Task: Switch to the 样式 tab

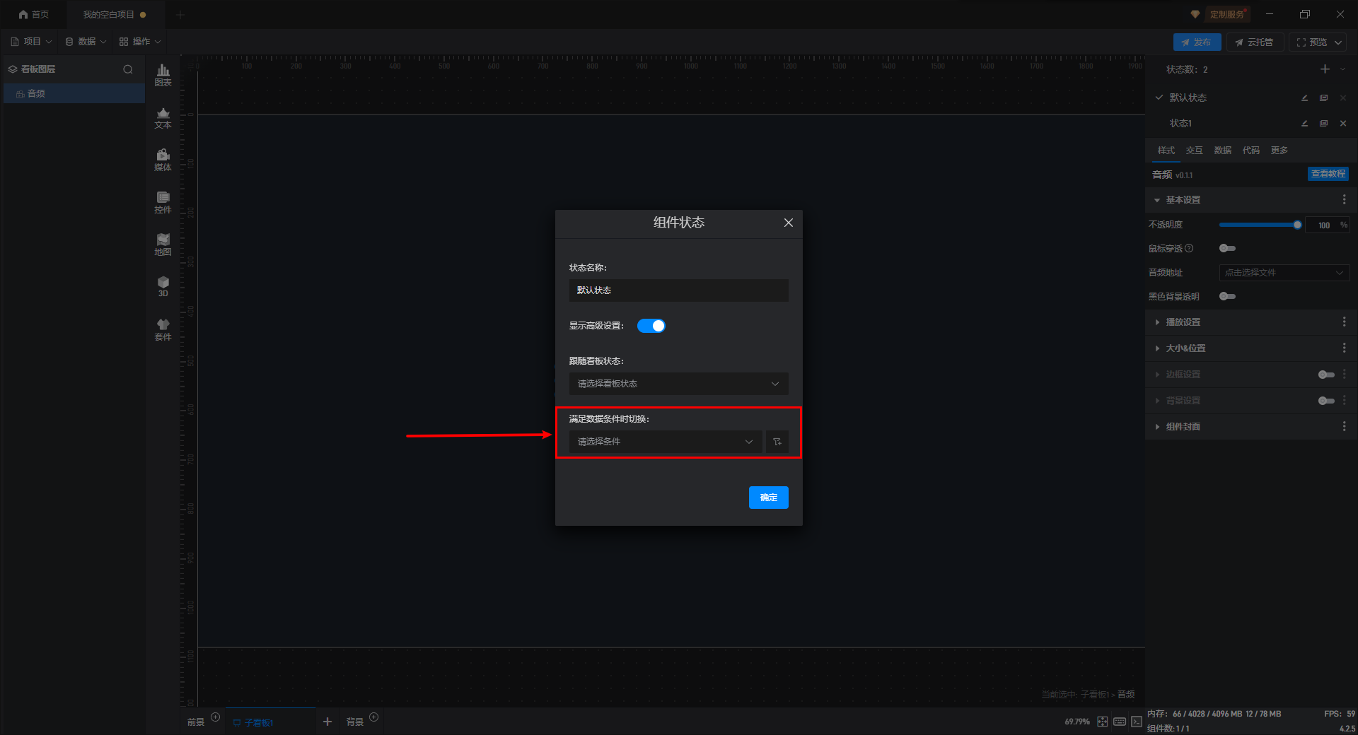Action: (x=1166, y=151)
